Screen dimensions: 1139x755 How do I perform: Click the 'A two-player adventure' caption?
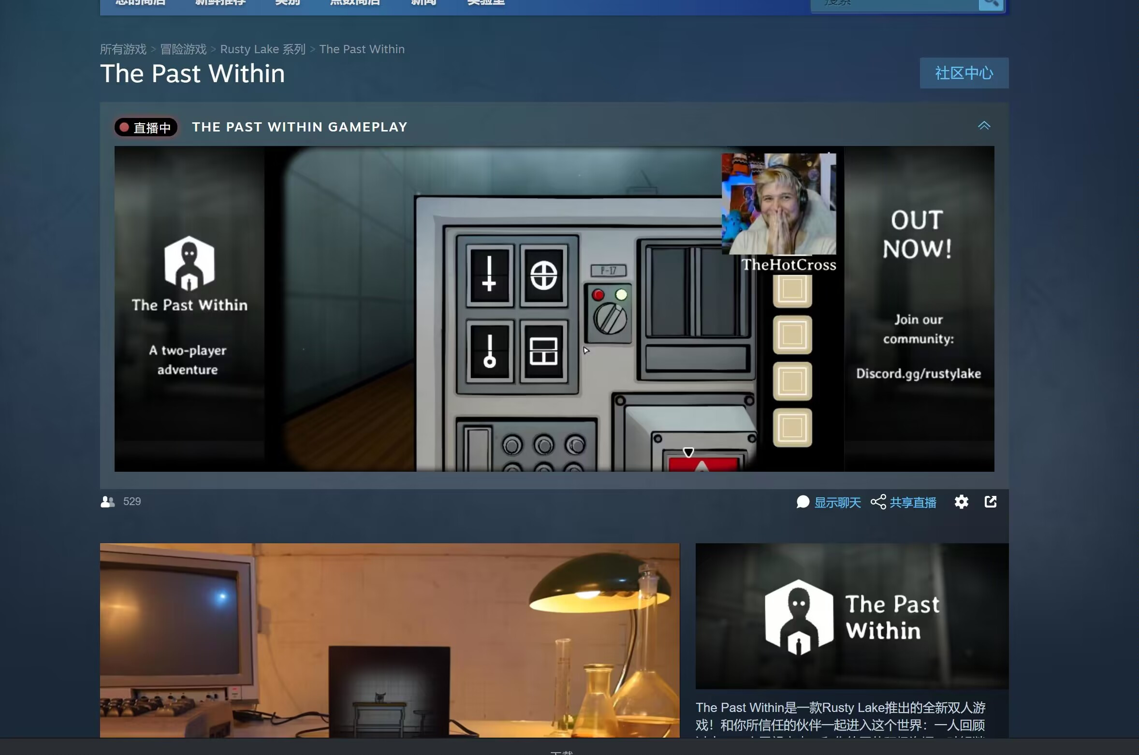188,360
